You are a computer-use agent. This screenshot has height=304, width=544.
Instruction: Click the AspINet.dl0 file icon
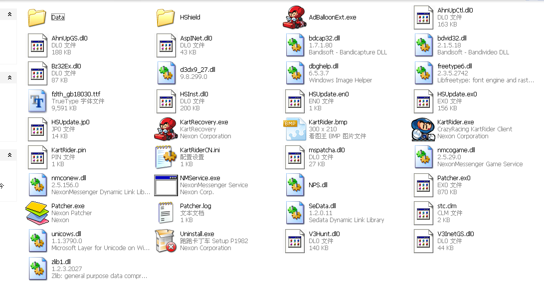[x=166, y=45]
